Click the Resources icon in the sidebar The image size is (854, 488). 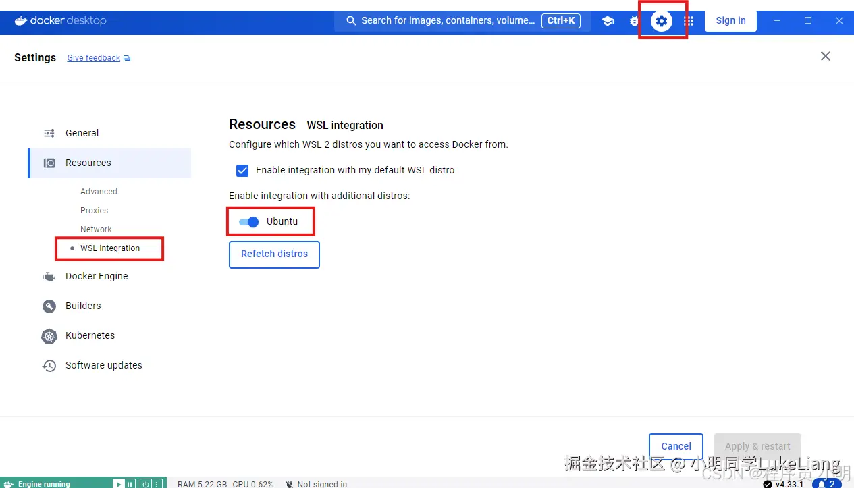point(49,163)
